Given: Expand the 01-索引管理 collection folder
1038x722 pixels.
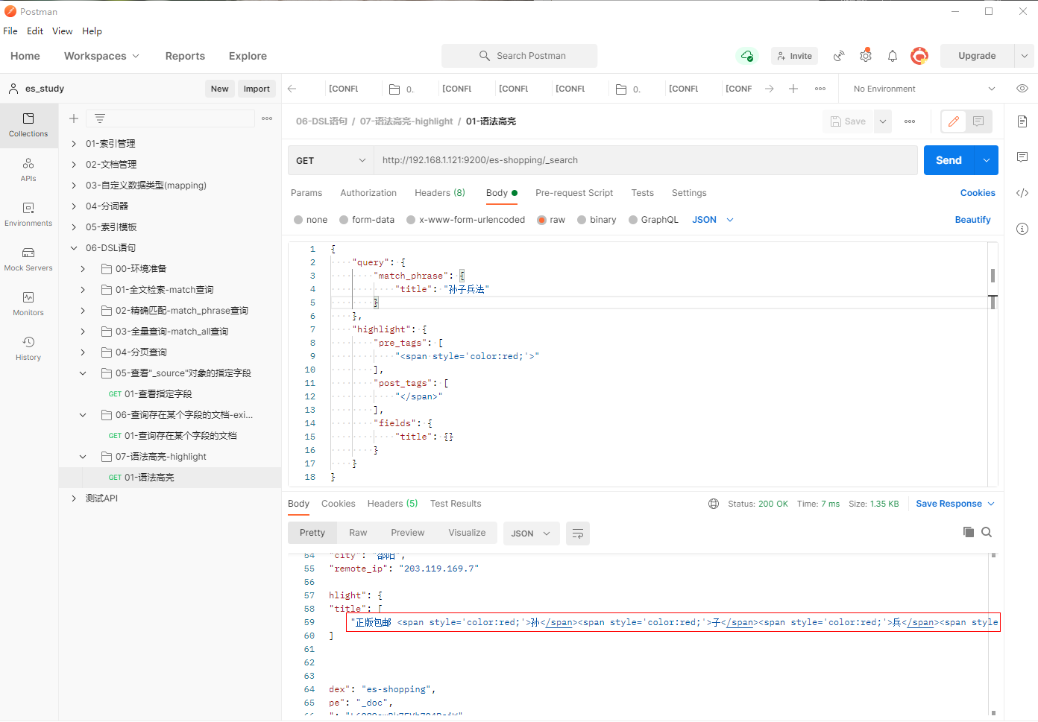Looking at the screenshot, I should [x=74, y=144].
